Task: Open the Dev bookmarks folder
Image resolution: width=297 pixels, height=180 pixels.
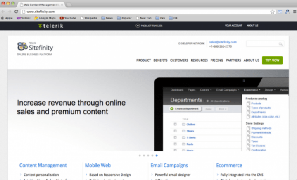Action: (160, 18)
